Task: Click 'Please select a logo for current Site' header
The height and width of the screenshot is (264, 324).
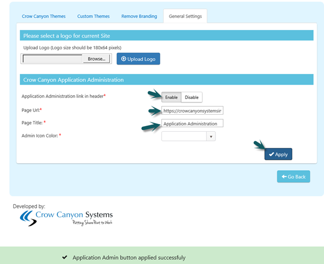Action: click(x=167, y=35)
